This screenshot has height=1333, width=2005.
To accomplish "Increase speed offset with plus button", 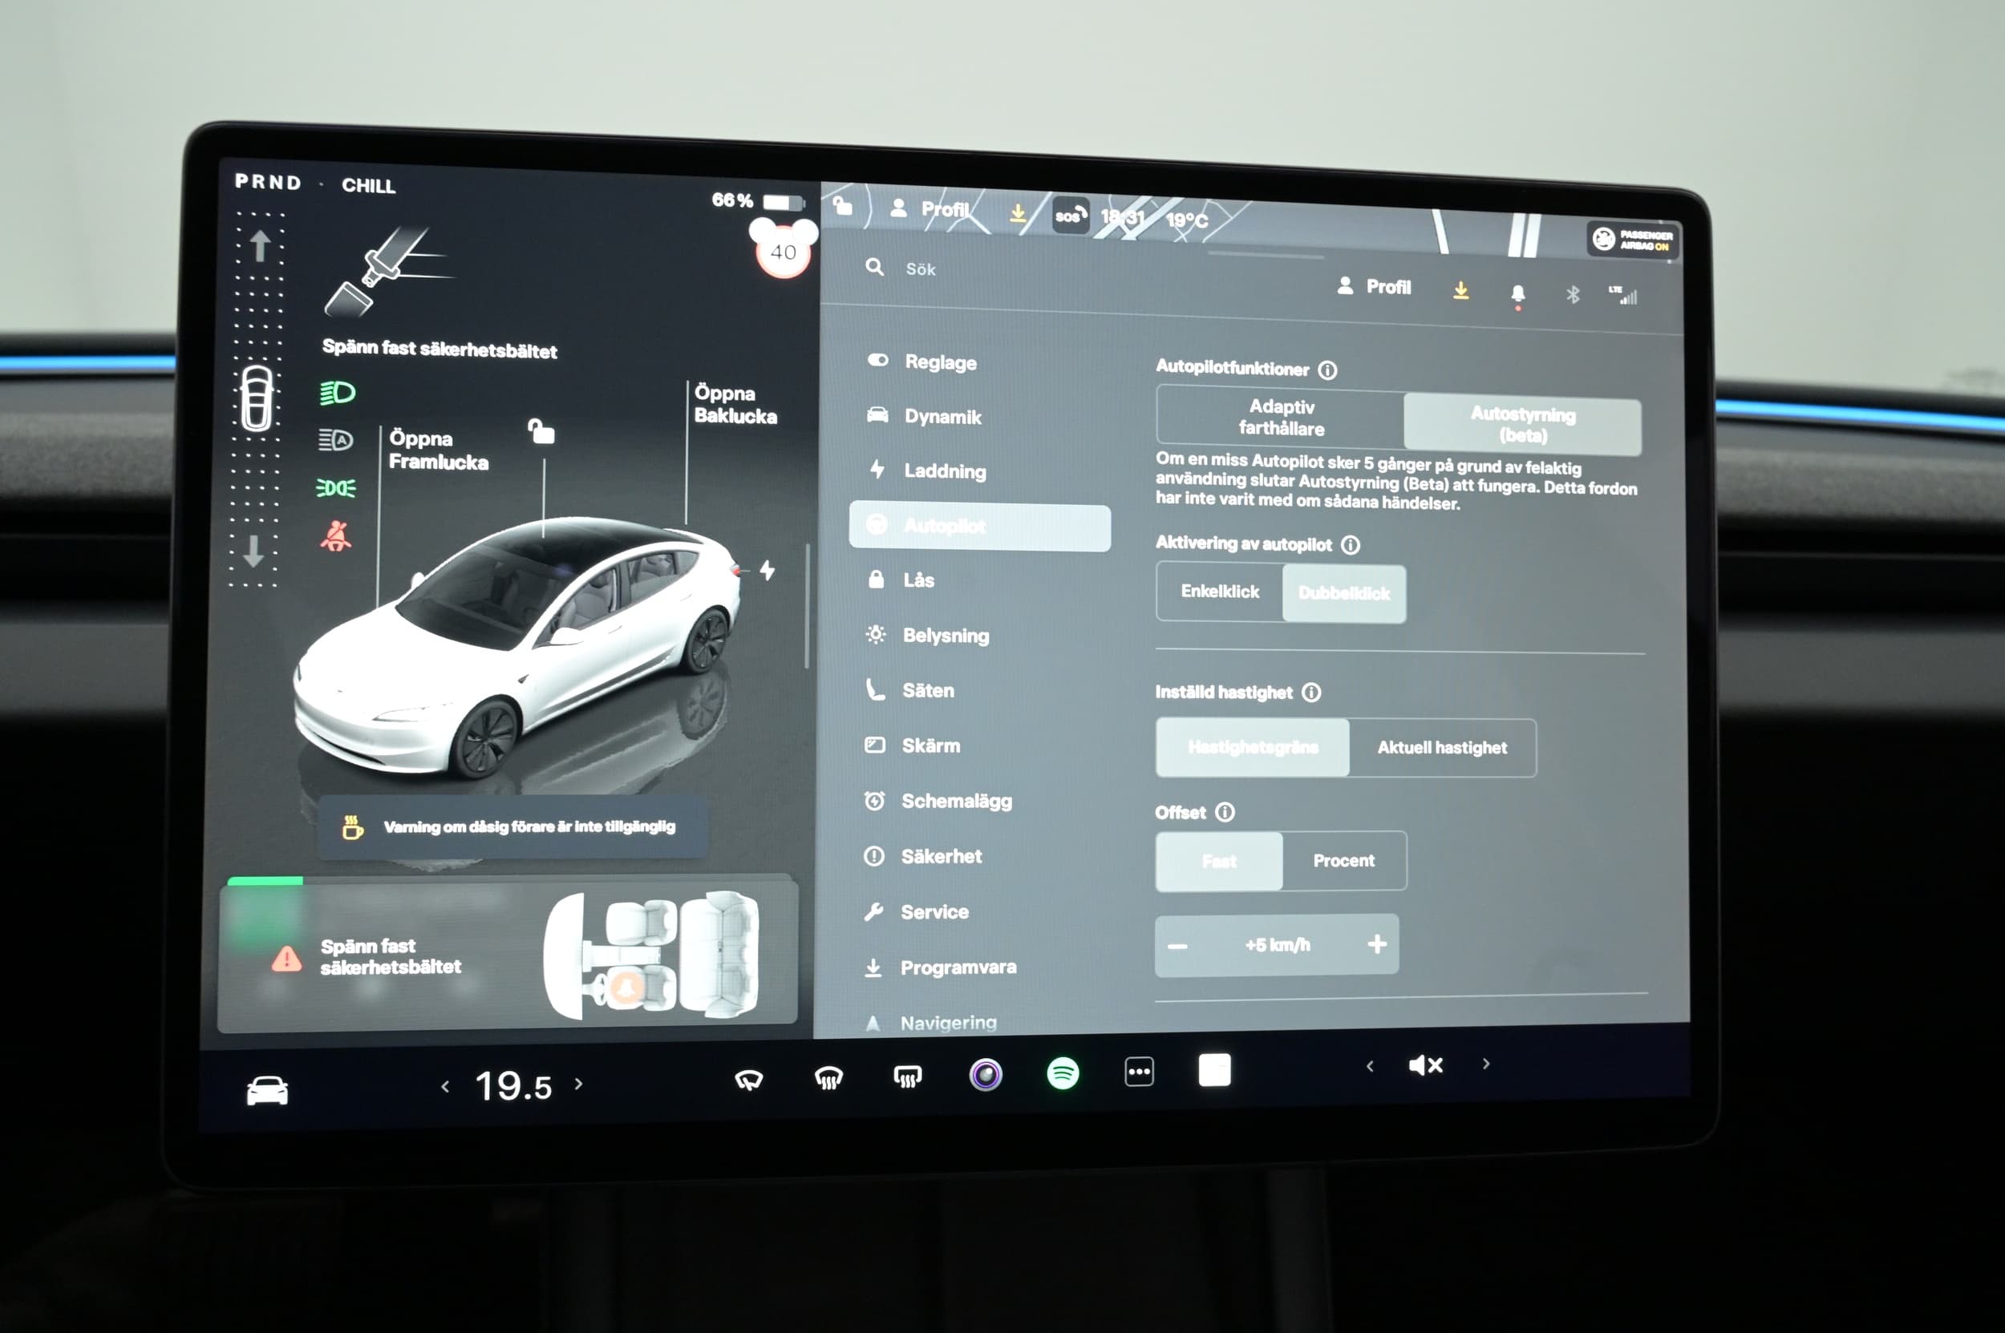I will (x=1376, y=943).
